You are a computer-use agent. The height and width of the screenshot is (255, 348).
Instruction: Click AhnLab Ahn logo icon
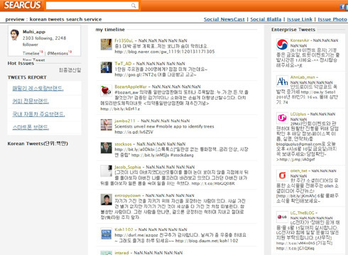point(282,81)
